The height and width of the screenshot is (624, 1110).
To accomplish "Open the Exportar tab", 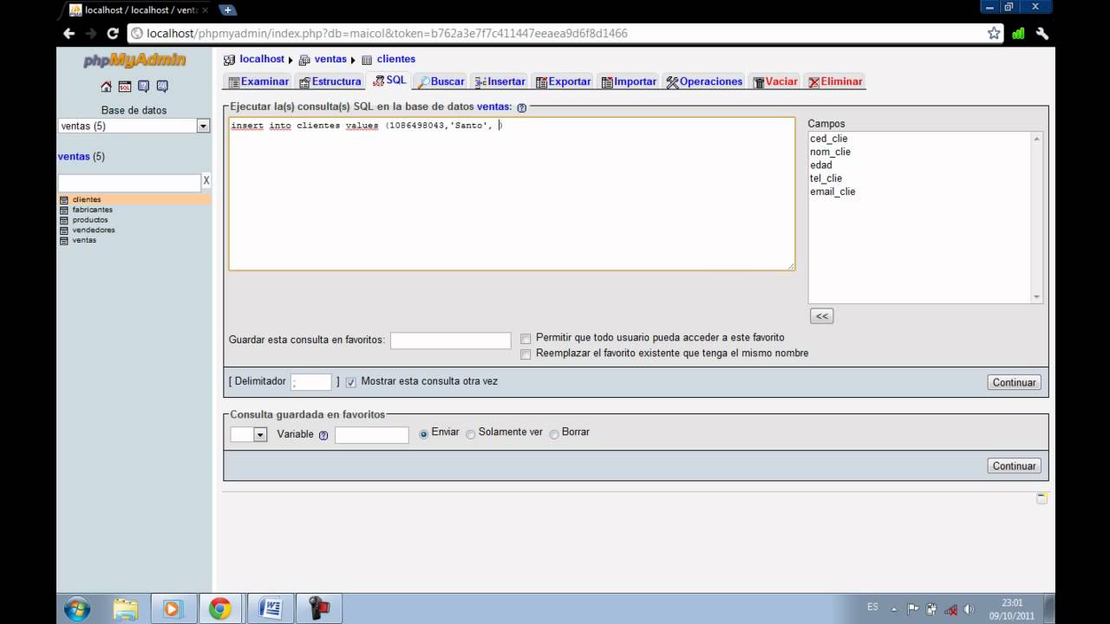I will (564, 81).
